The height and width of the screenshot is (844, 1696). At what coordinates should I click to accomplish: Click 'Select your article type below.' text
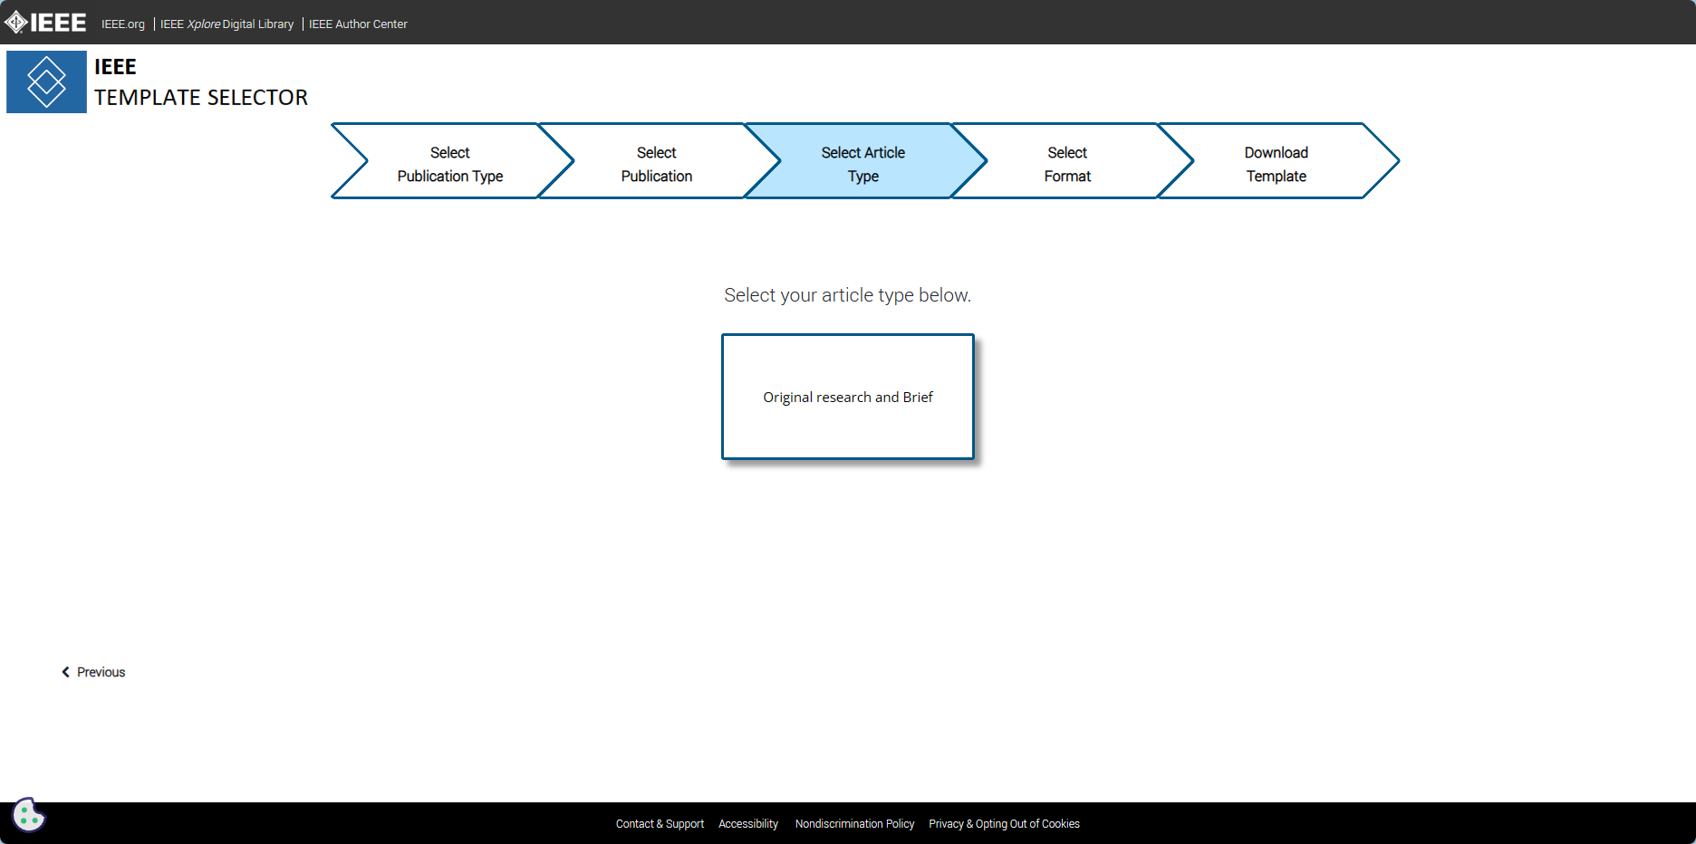coord(848,295)
